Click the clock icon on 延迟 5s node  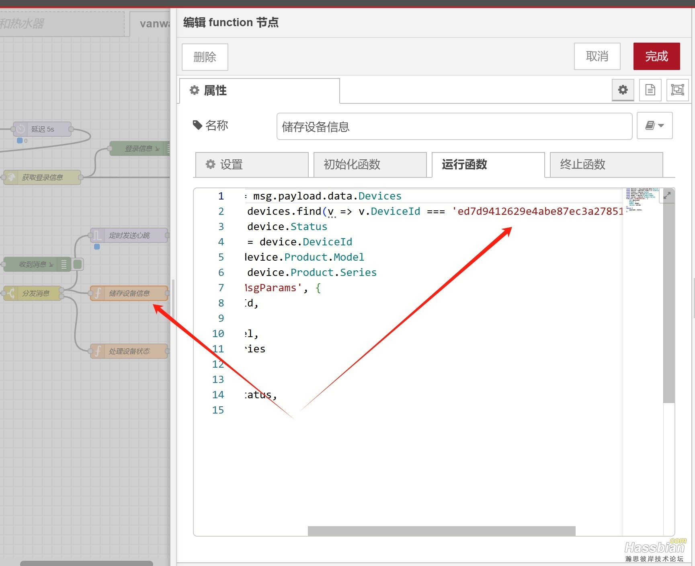(21, 129)
